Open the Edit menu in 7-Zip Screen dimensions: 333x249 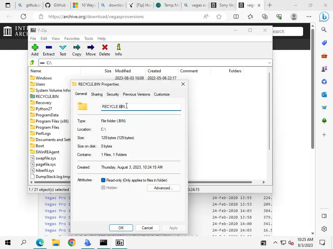[44, 39]
